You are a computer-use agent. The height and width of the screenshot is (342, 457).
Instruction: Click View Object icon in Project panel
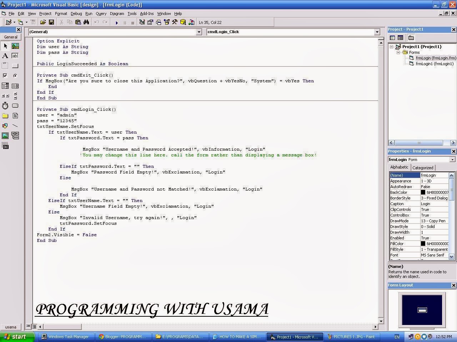[x=400, y=38]
